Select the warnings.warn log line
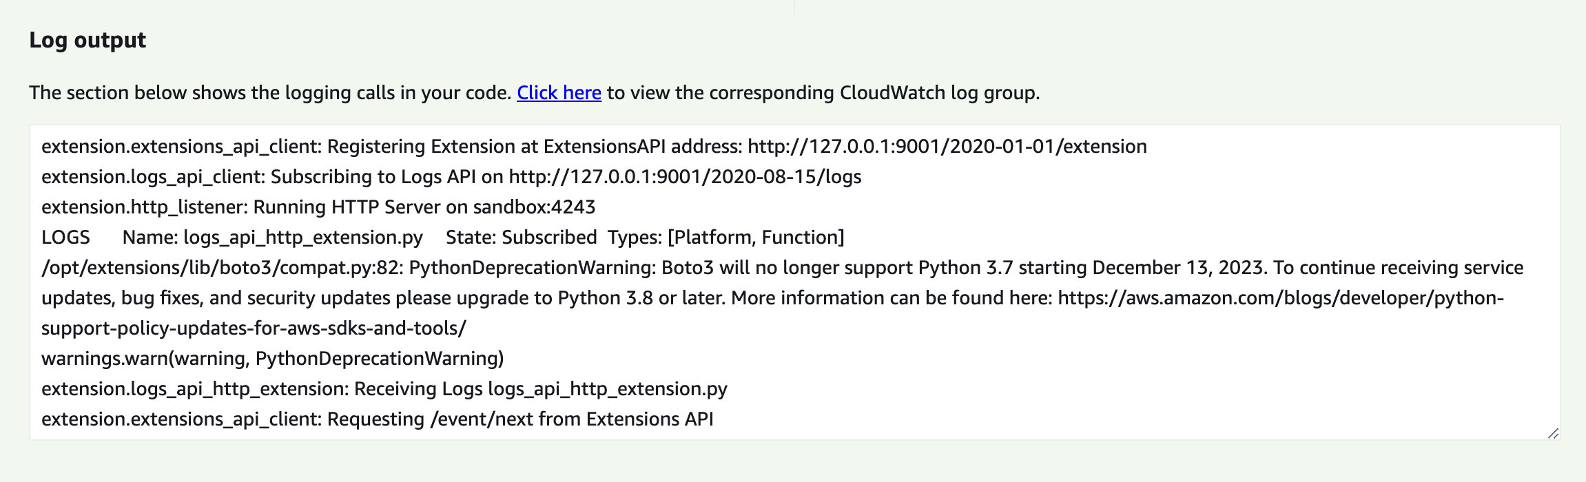Viewport: 1586px width, 482px height. pos(274,359)
